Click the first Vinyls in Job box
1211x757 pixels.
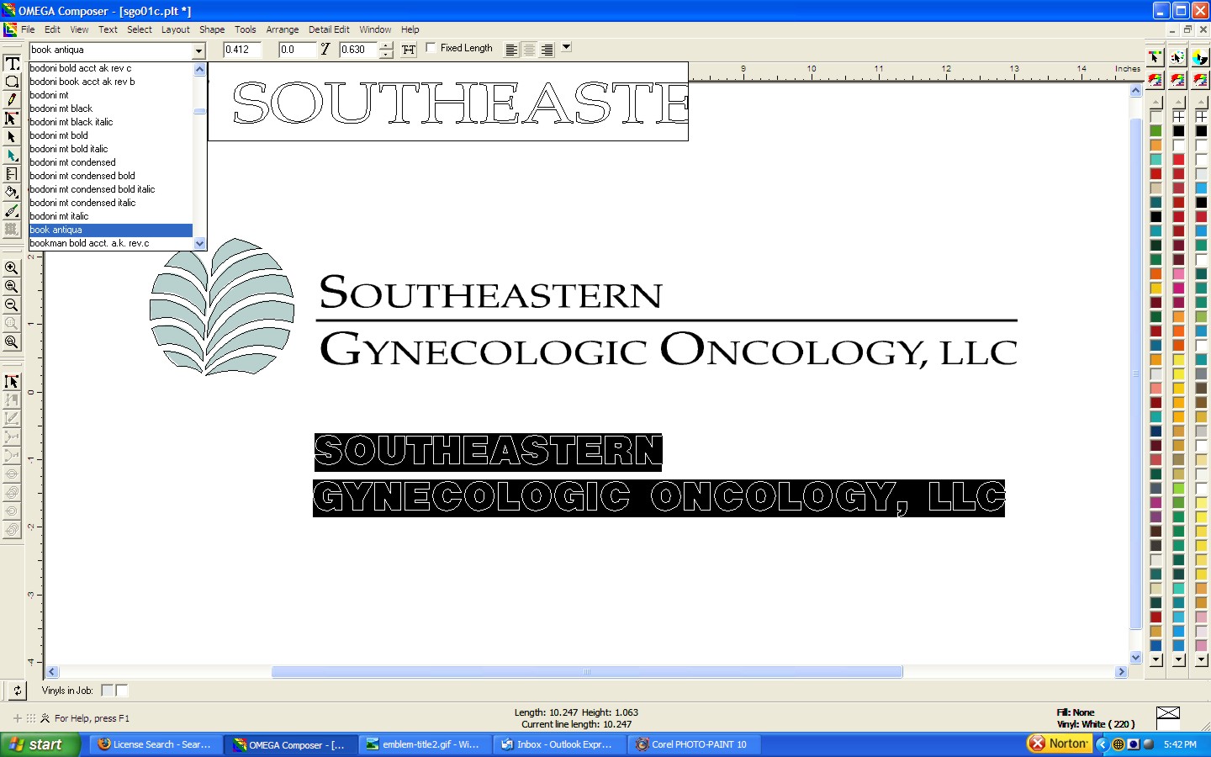click(x=107, y=691)
